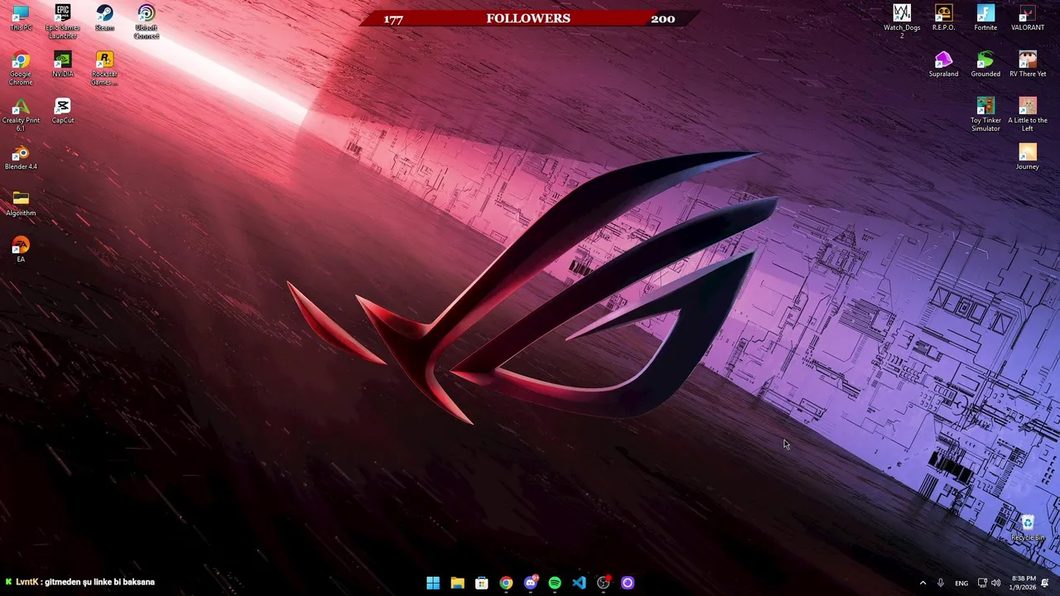Select the VALORANT desktop shortcut
Image resolution: width=1060 pixels, height=596 pixels.
pyautogui.click(x=1028, y=18)
